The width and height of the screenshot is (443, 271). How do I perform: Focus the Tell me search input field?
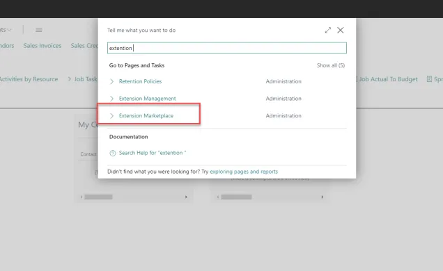point(227,48)
